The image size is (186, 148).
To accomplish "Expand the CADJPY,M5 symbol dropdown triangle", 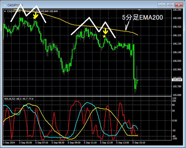I will click(x=5, y=11).
